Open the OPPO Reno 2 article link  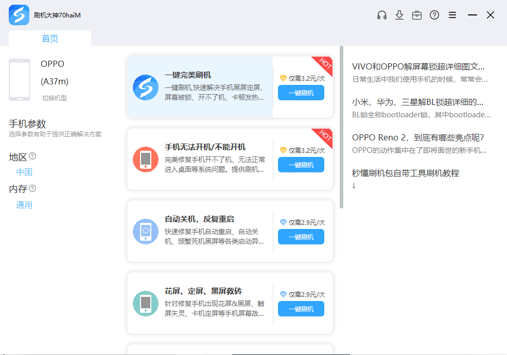(x=418, y=137)
